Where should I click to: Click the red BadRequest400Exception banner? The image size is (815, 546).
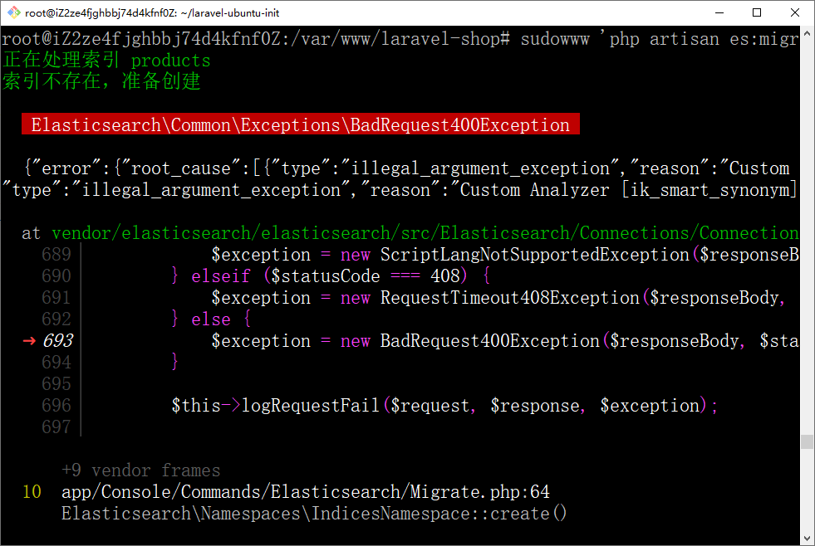point(301,124)
